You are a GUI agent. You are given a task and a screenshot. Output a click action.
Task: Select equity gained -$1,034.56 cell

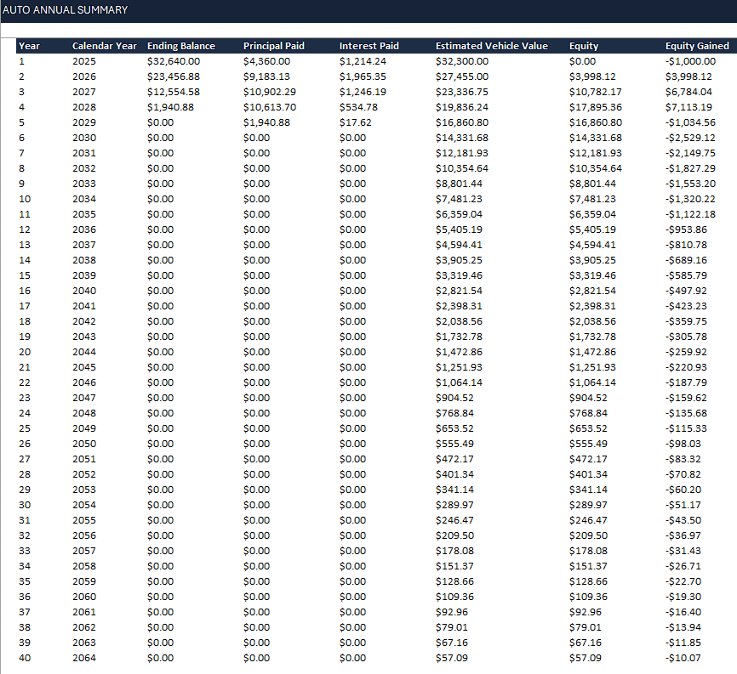point(690,122)
